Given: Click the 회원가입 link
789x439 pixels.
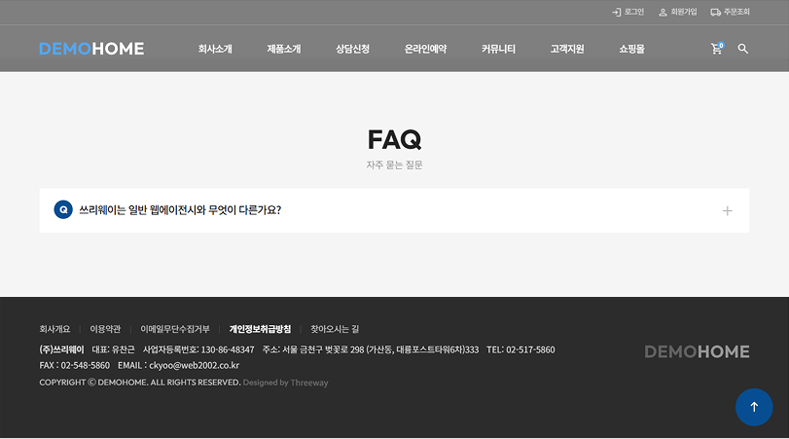Looking at the screenshot, I should [684, 12].
